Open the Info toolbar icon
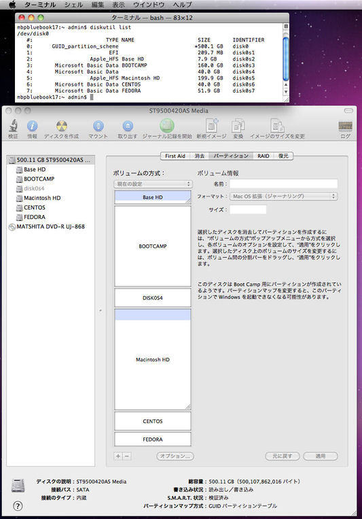 point(32,126)
